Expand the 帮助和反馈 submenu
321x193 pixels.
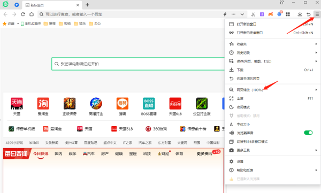[x=272, y=170]
